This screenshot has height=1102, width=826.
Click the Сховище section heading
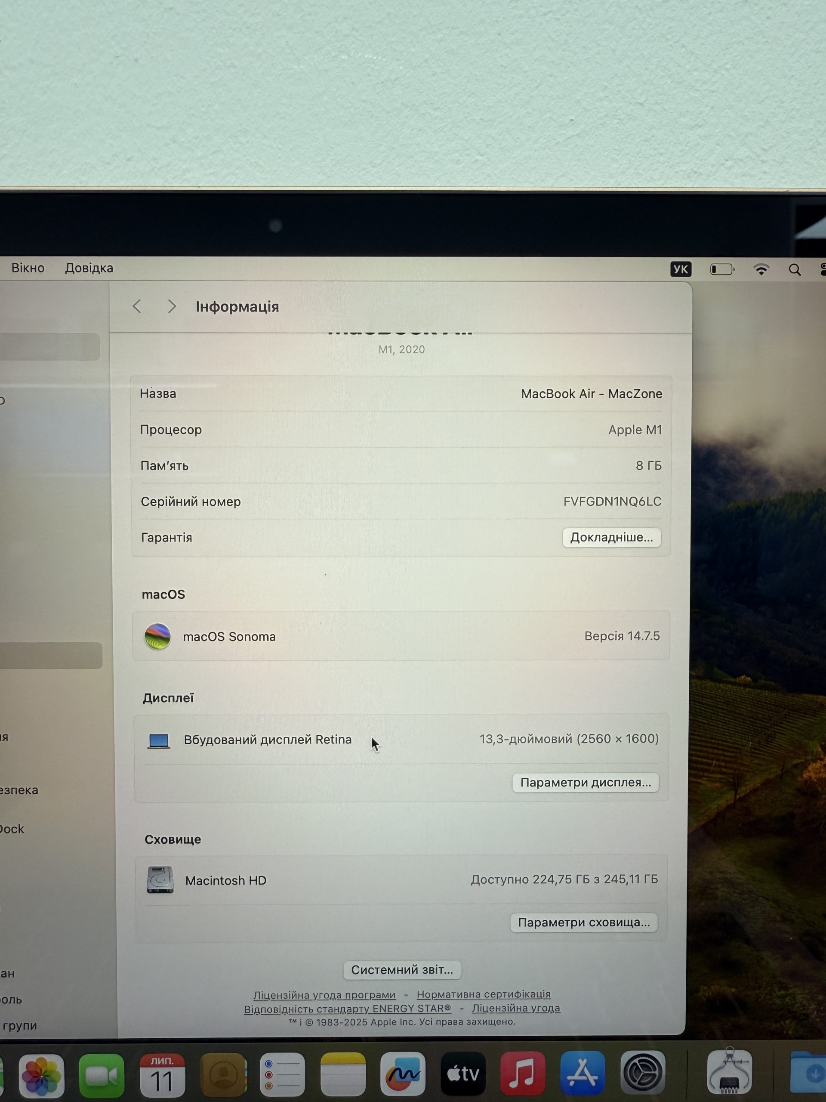point(173,840)
